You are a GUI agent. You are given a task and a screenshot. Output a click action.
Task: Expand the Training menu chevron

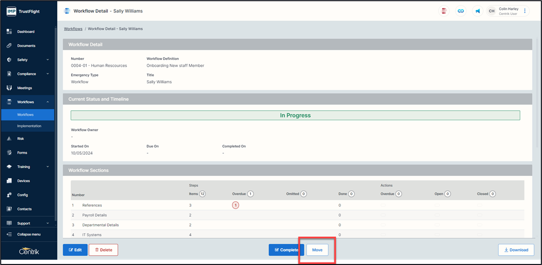click(48, 167)
